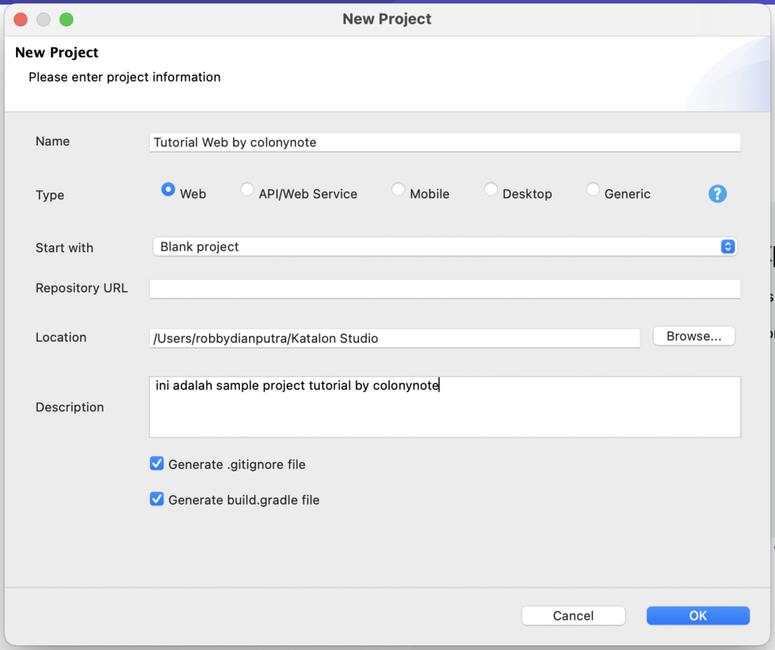
Task: Cancel the New Project dialog
Action: point(573,616)
